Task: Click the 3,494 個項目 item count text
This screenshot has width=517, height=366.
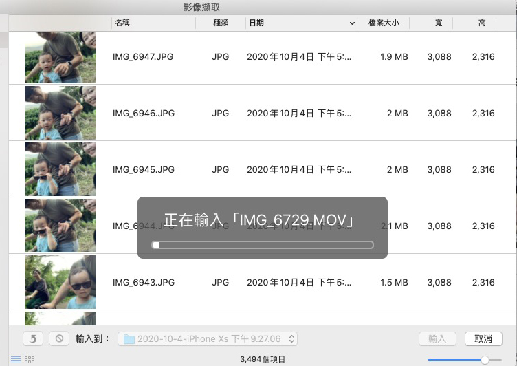Action: click(x=263, y=359)
